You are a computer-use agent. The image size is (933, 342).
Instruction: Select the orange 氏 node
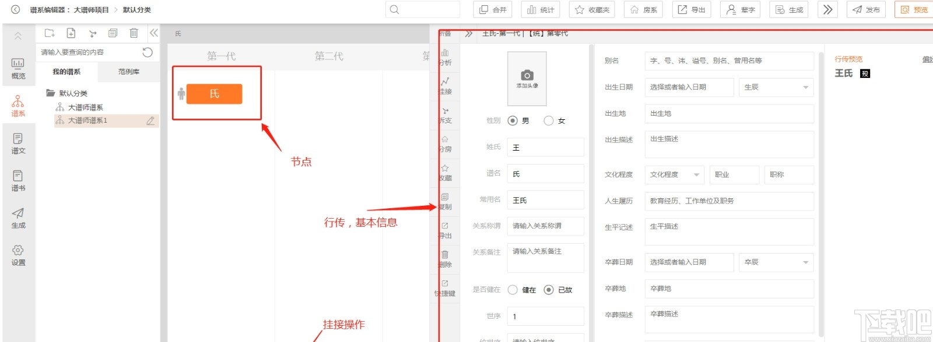pos(214,94)
